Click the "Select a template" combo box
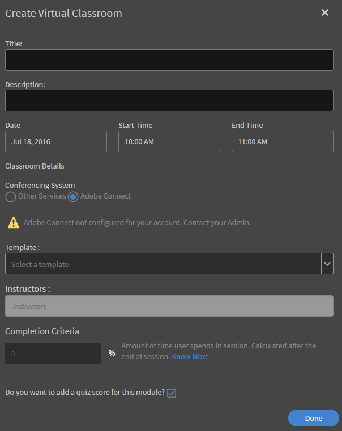 click(x=163, y=264)
